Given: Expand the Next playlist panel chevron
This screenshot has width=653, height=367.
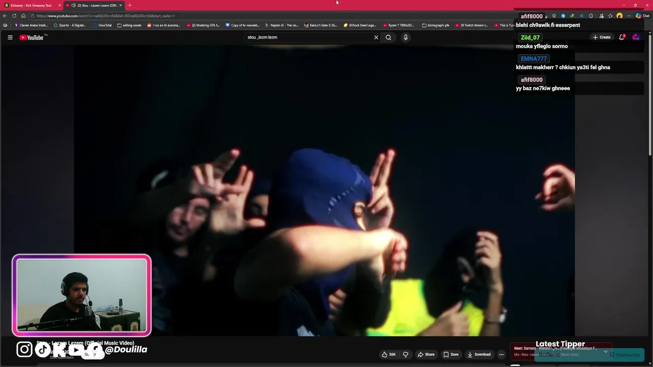Looking at the screenshot, I should pos(606,351).
